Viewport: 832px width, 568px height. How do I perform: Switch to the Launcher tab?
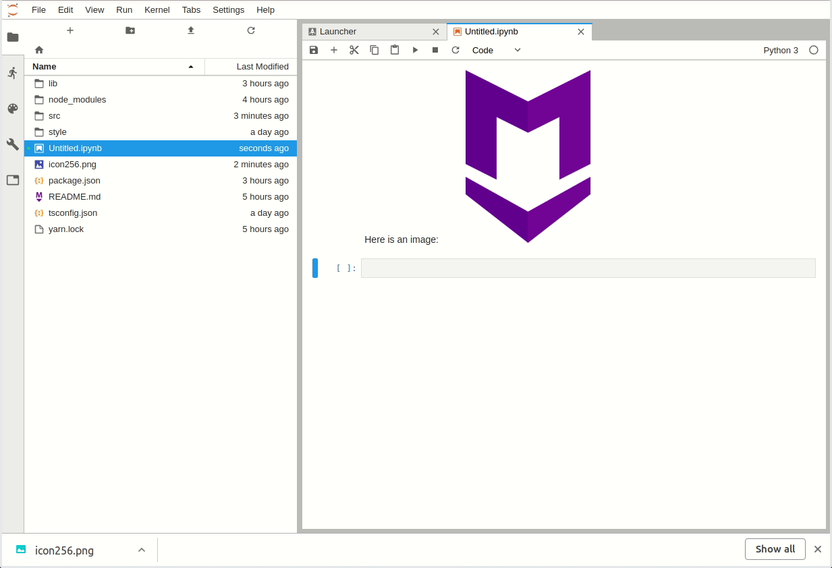tap(374, 32)
